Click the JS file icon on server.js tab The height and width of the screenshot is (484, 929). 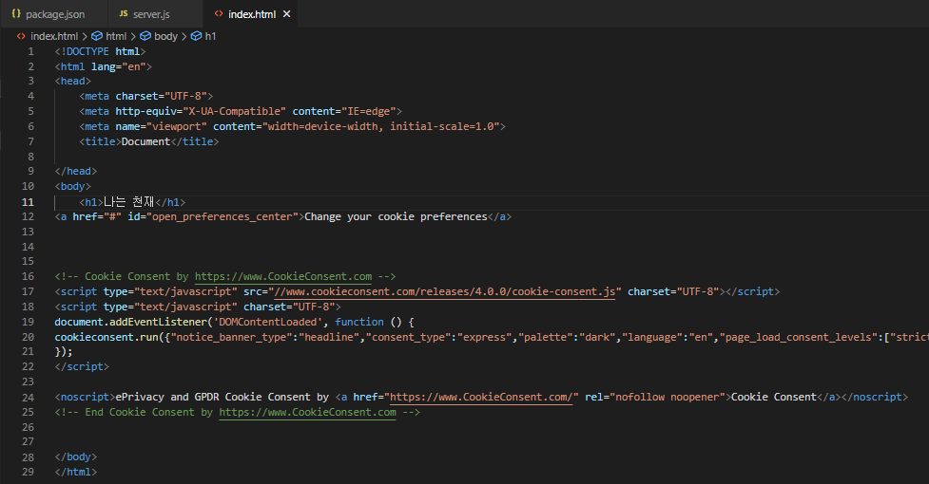(124, 13)
